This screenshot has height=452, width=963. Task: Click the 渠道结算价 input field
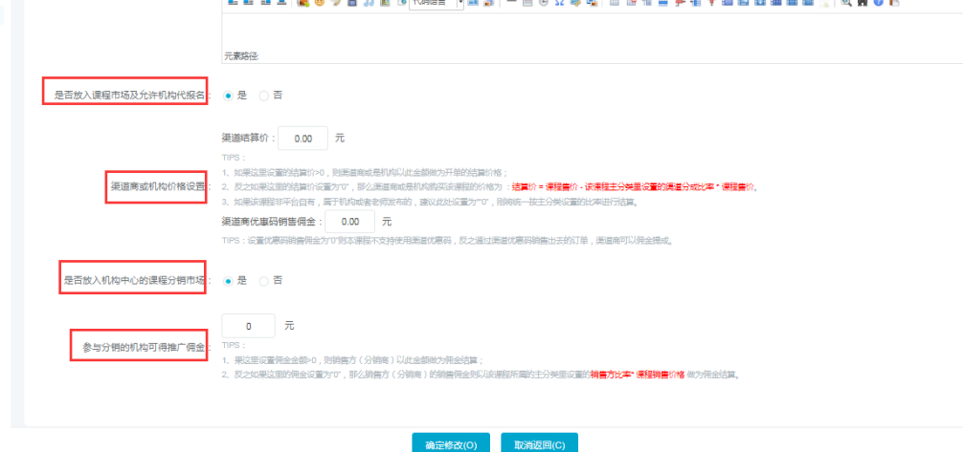(x=303, y=139)
